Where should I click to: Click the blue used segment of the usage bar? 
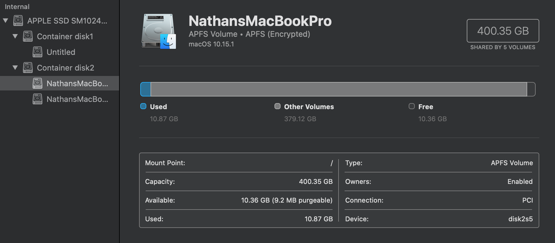[146, 89]
